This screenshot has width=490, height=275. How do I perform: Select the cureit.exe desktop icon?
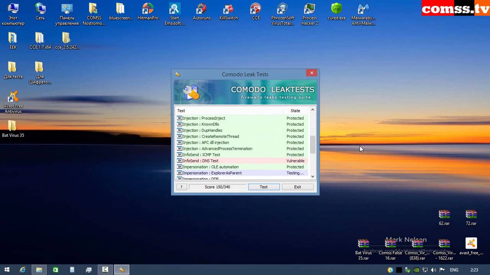click(x=336, y=11)
